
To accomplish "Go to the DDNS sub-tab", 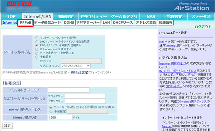I will pyautogui.click(x=69, y=23).
